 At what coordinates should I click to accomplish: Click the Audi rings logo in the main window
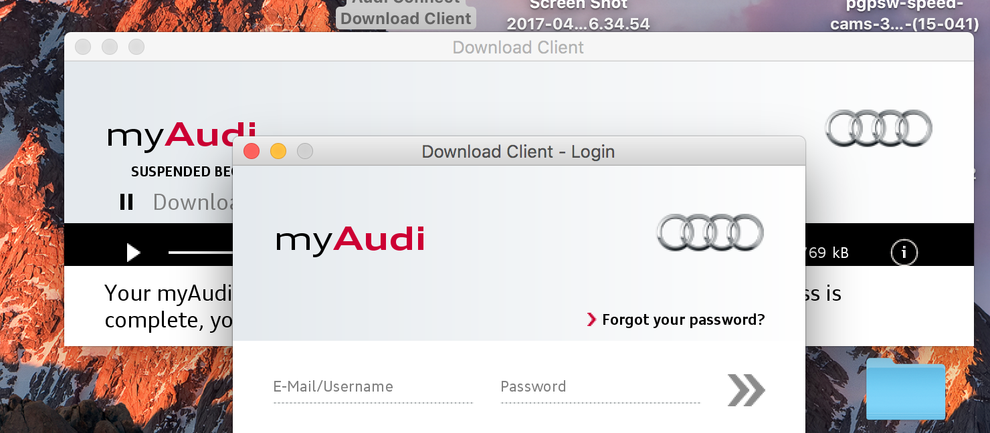tap(878, 128)
